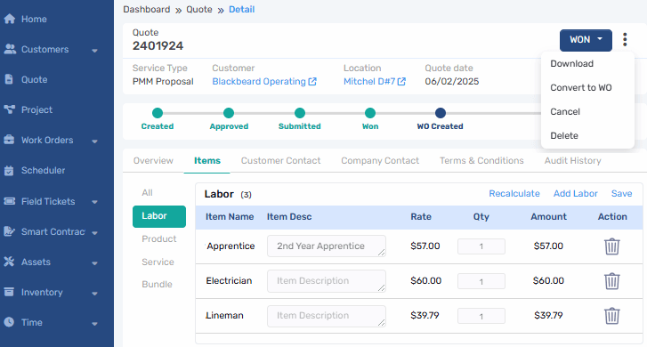Delete the Lineman labor row with trash icon
This screenshot has height=347, width=647.
point(612,316)
